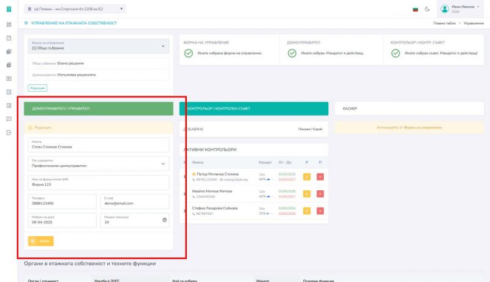Click name Стефка Лазарова Събкова in table

(x=215, y=208)
